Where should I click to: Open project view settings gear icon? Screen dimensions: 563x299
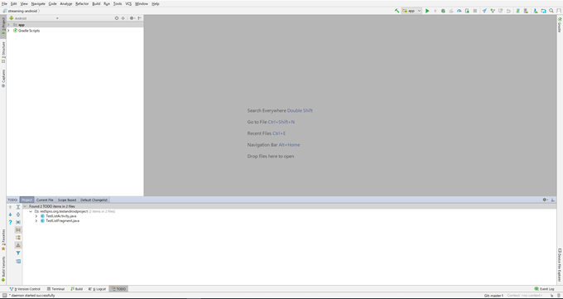(x=132, y=18)
